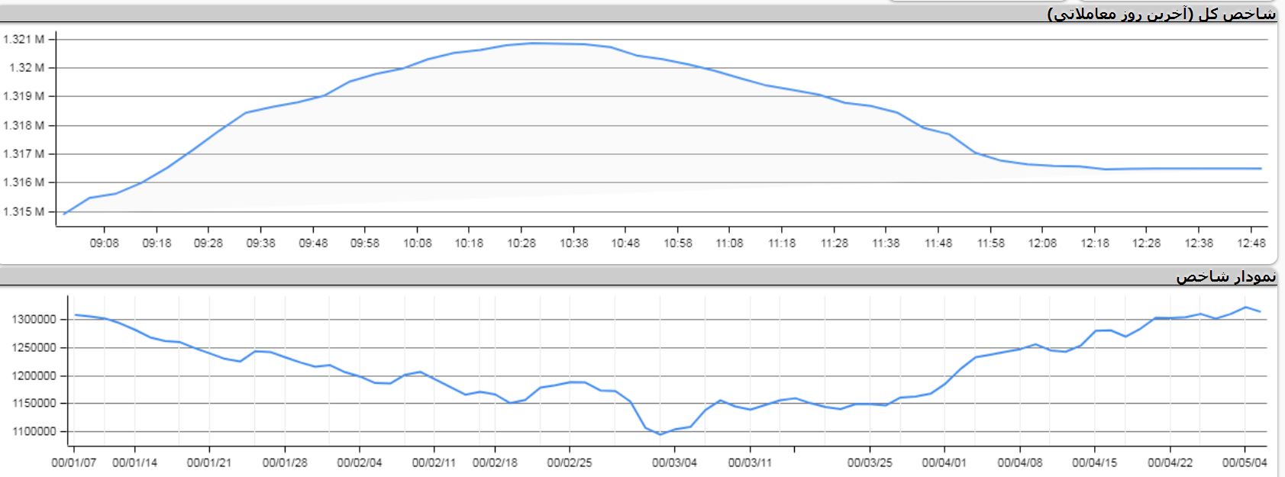Click the 00/04/15 date axis label
Viewport: 1285px width, 477px height.
point(1094,462)
